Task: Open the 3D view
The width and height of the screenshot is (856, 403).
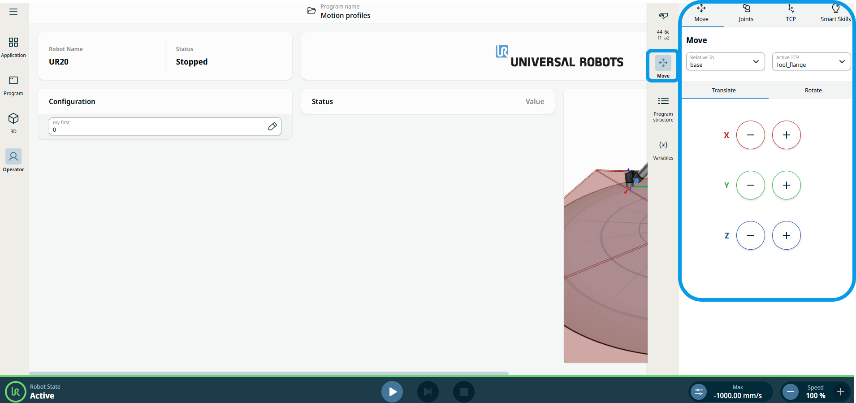Action: coord(13,123)
